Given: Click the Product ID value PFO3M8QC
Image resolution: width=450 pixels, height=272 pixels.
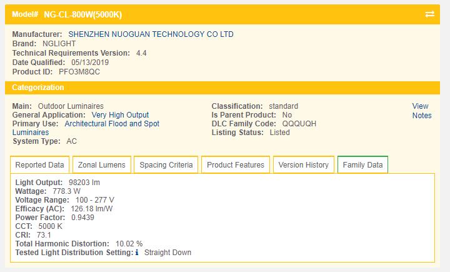Looking at the screenshot, I should (79, 72).
